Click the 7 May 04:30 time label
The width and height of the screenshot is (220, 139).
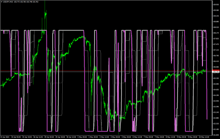click(x=149, y=137)
